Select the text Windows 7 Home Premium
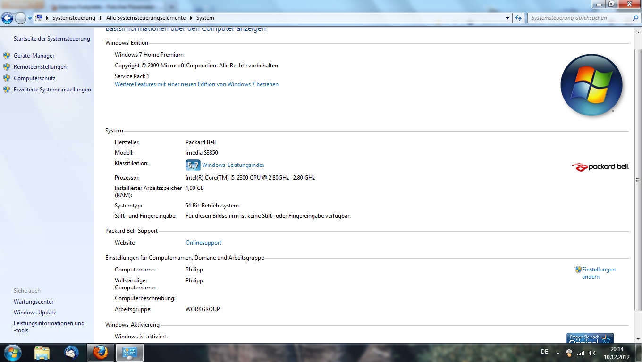The height and width of the screenshot is (362, 642). pos(149,55)
